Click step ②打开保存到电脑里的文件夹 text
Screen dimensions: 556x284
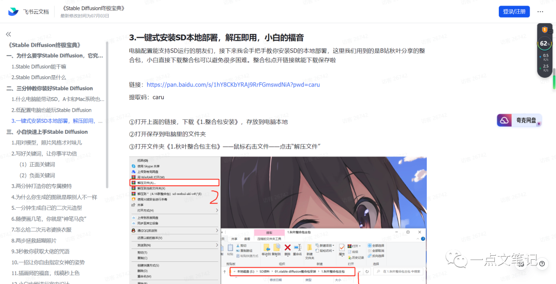click(x=167, y=134)
